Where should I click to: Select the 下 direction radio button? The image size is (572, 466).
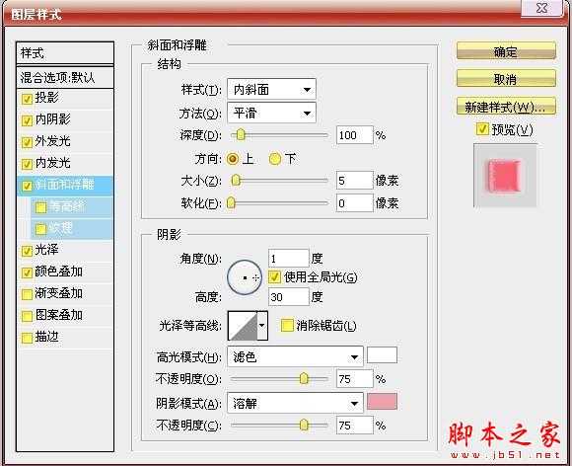275,159
